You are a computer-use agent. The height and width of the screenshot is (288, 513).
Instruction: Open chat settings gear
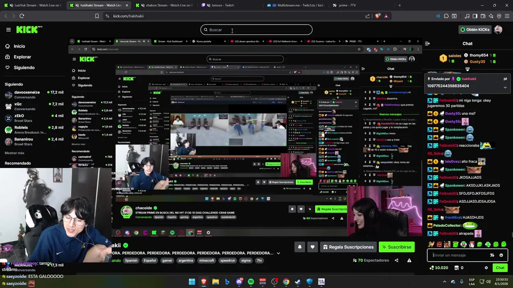pos(486,268)
